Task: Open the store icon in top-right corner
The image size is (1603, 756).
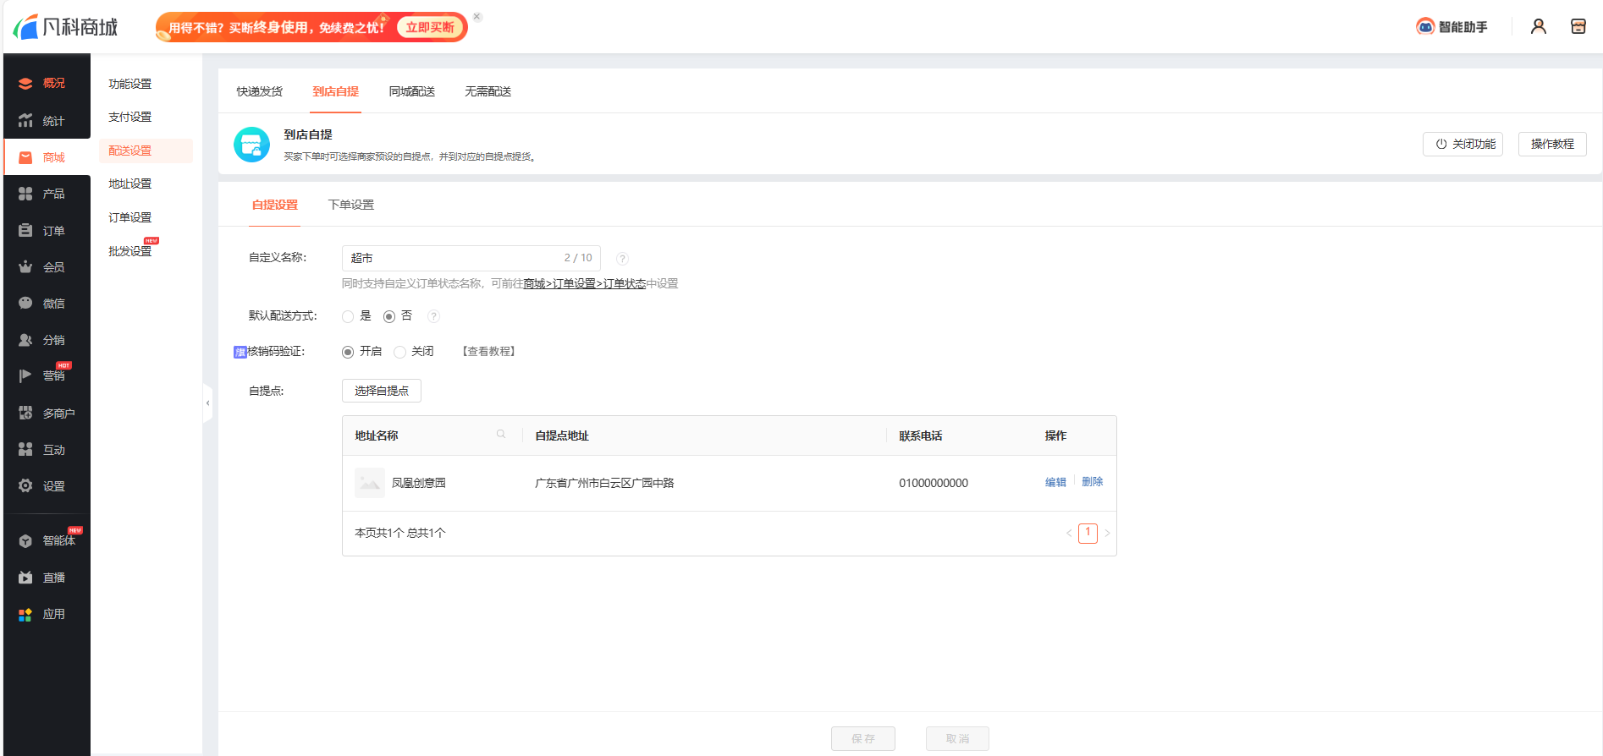Action: click(1578, 27)
